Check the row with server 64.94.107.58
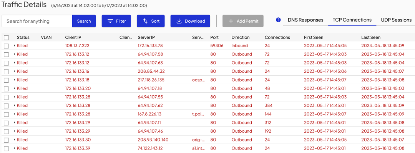Viewport: 415px width, 153px height. [7, 54]
